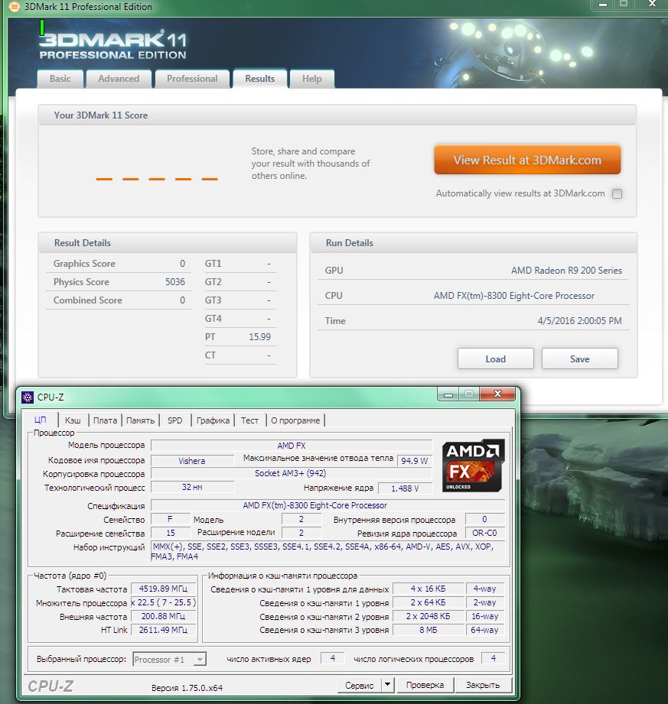The width and height of the screenshot is (668, 704).
Task: Click the Socket AM3+ (942) field
Action: [x=291, y=473]
